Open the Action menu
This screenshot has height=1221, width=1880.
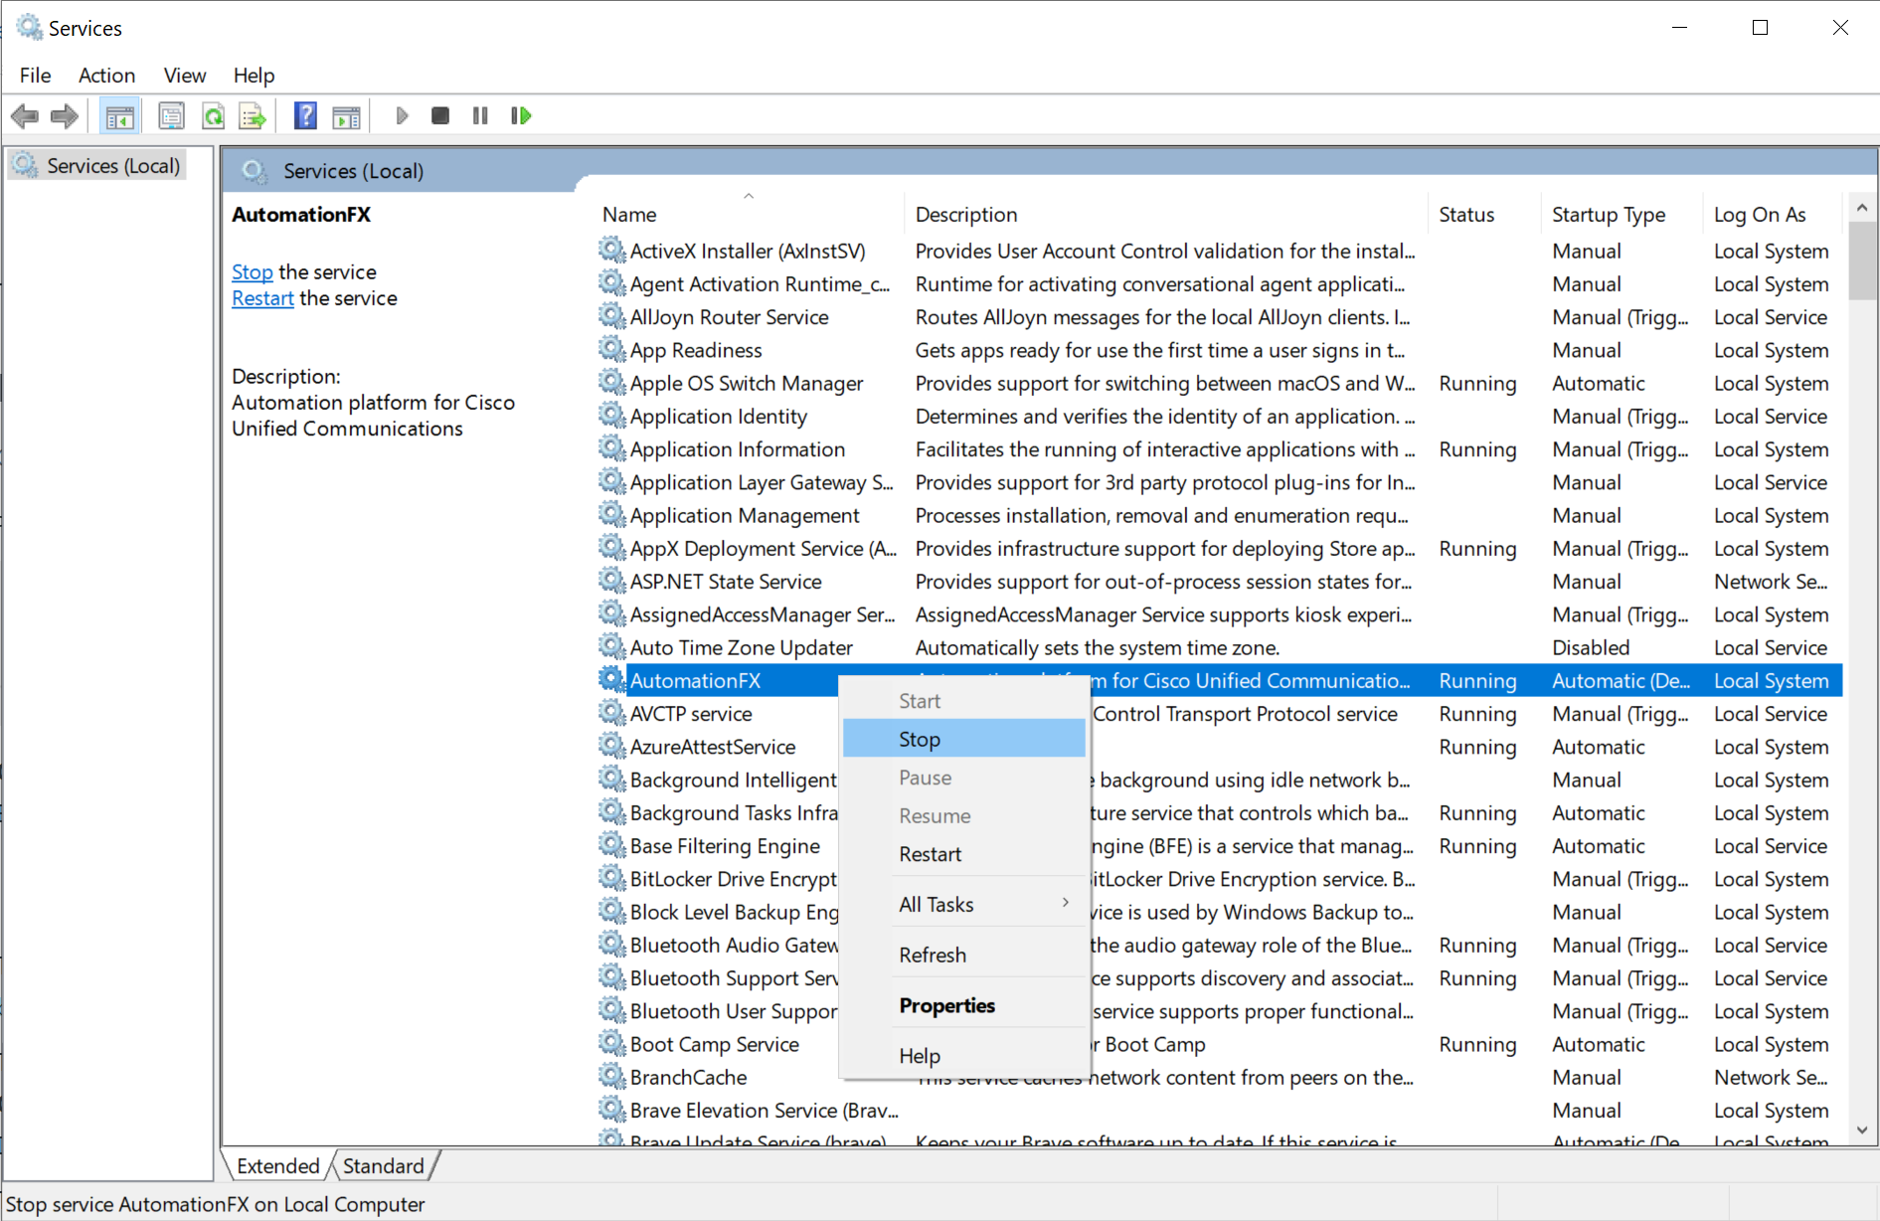106,76
